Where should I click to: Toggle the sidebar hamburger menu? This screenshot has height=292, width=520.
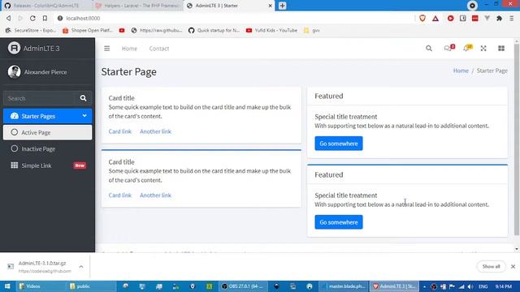coord(106,49)
